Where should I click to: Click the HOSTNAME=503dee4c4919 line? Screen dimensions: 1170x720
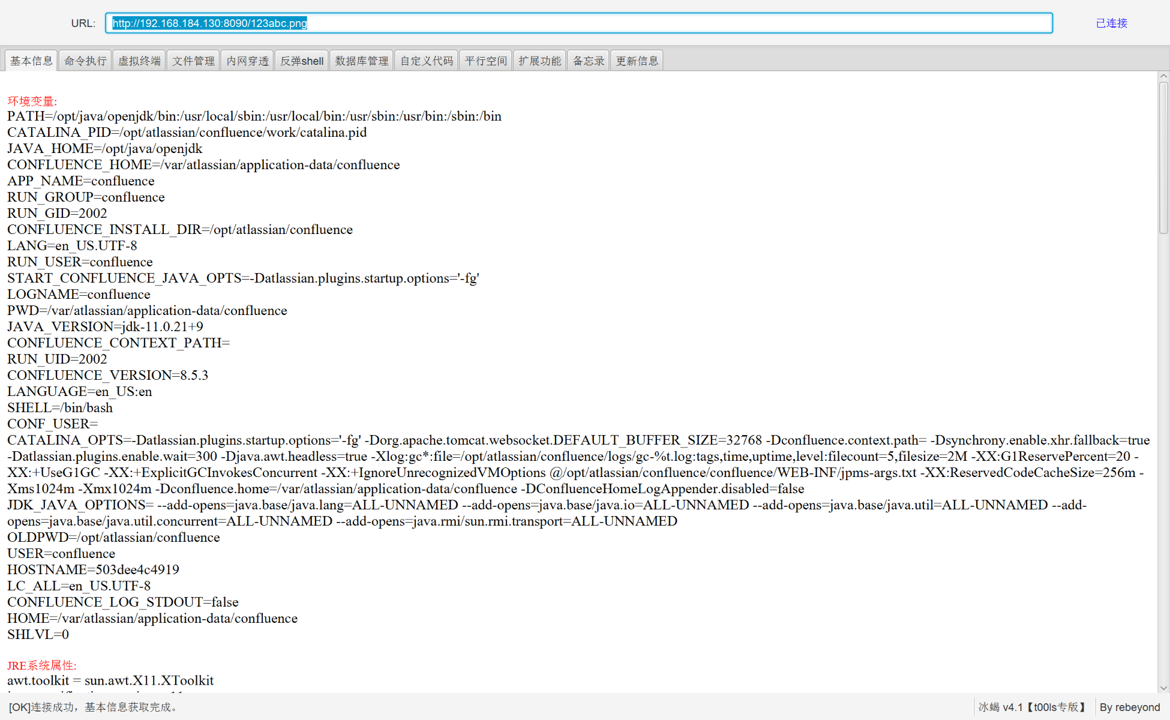click(x=93, y=569)
